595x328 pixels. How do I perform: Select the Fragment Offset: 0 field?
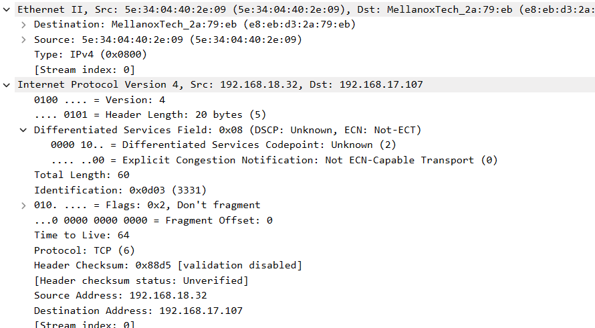(x=153, y=220)
